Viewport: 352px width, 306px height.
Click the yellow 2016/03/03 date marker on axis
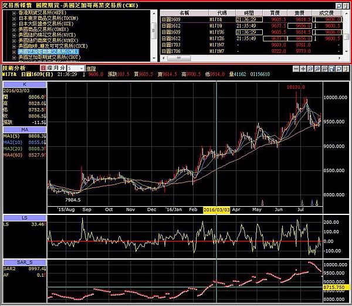(x=216, y=210)
